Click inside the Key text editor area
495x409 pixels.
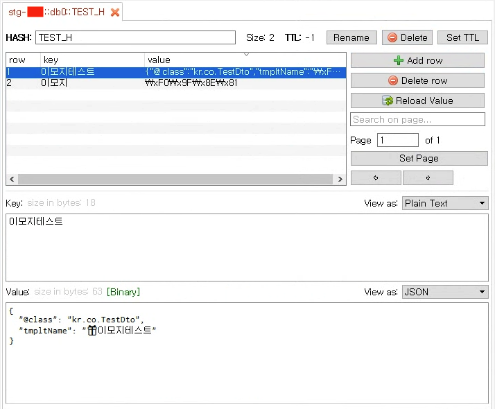tap(247, 247)
